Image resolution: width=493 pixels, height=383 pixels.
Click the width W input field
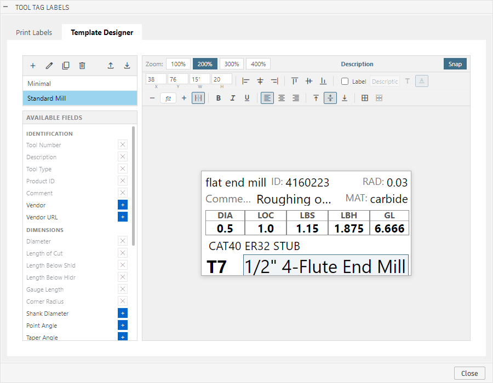pyautogui.click(x=200, y=79)
